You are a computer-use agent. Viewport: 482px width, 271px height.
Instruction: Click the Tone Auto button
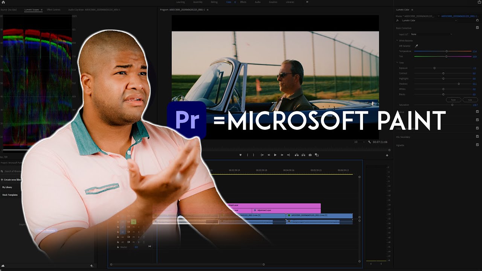pos(470,100)
